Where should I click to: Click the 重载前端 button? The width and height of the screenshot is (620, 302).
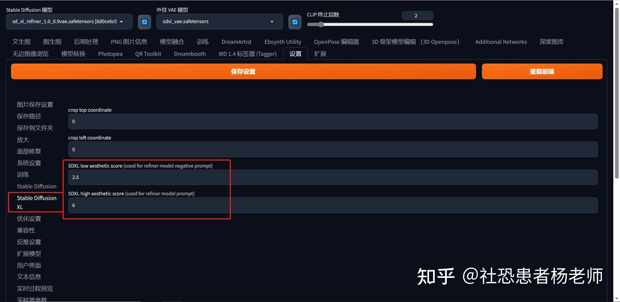pos(542,71)
